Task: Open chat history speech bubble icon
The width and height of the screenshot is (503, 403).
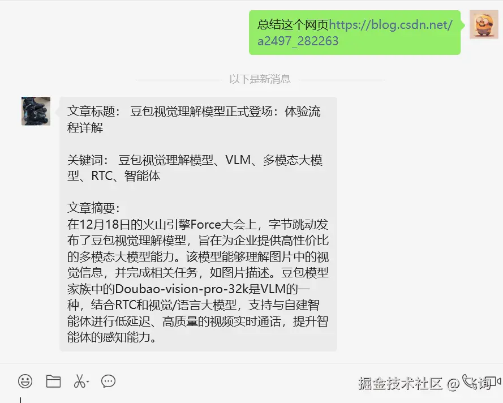Action: (x=109, y=381)
